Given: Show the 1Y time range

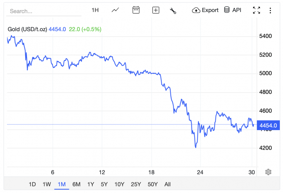Looking at the screenshot, I should pos(91,184).
